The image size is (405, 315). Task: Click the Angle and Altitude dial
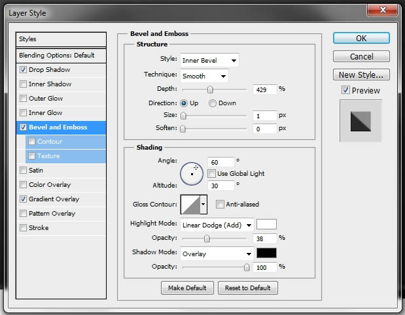pyautogui.click(x=192, y=174)
